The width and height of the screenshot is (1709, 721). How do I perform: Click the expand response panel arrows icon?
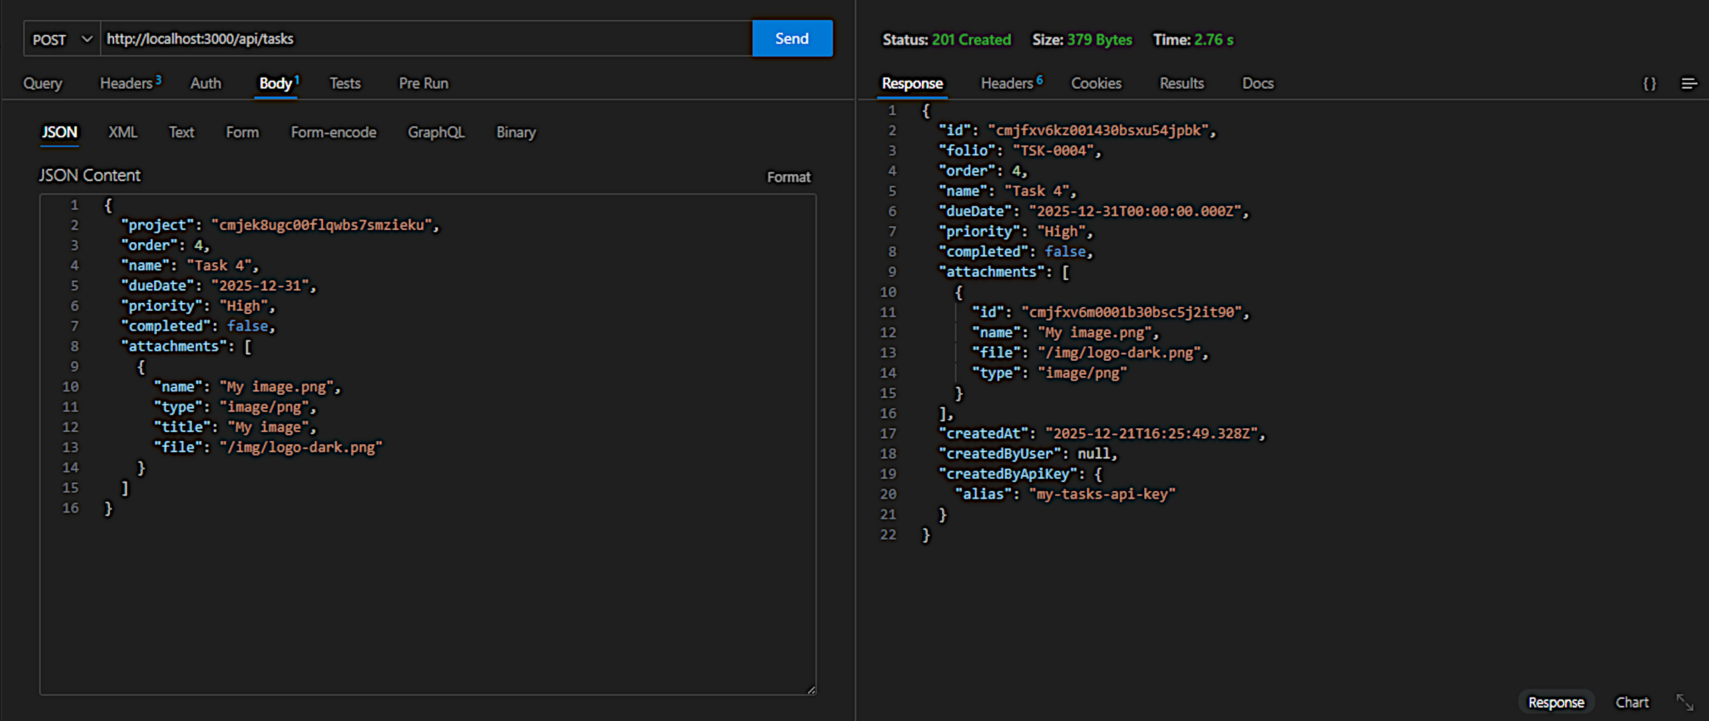tap(1684, 702)
